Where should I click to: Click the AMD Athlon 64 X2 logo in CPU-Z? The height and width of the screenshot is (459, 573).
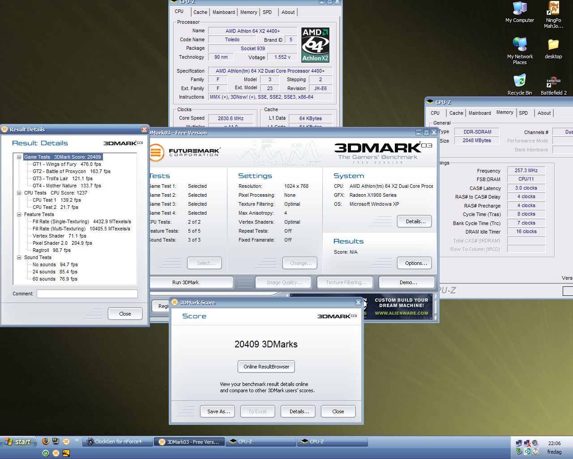coord(316,44)
